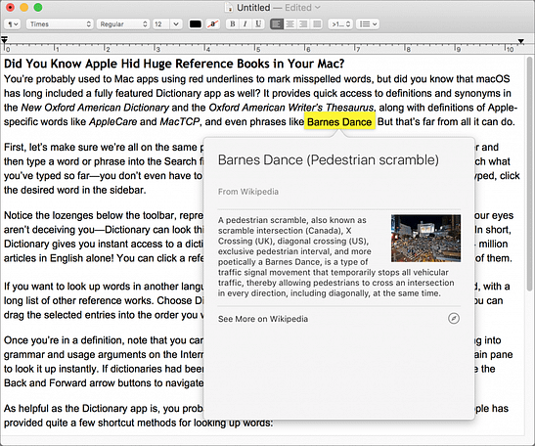The image size is (535, 446).
Task: Open the Regular typeface dropdown
Action: tap(123, 23)
